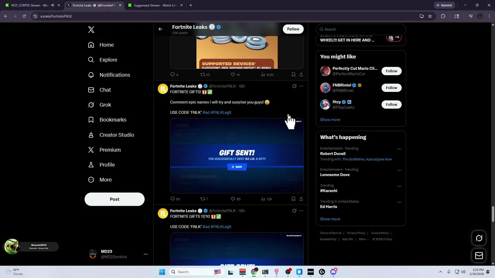495x278 pixels.
Task: Open Grok from sidebar
Action: tap(99, 105)
